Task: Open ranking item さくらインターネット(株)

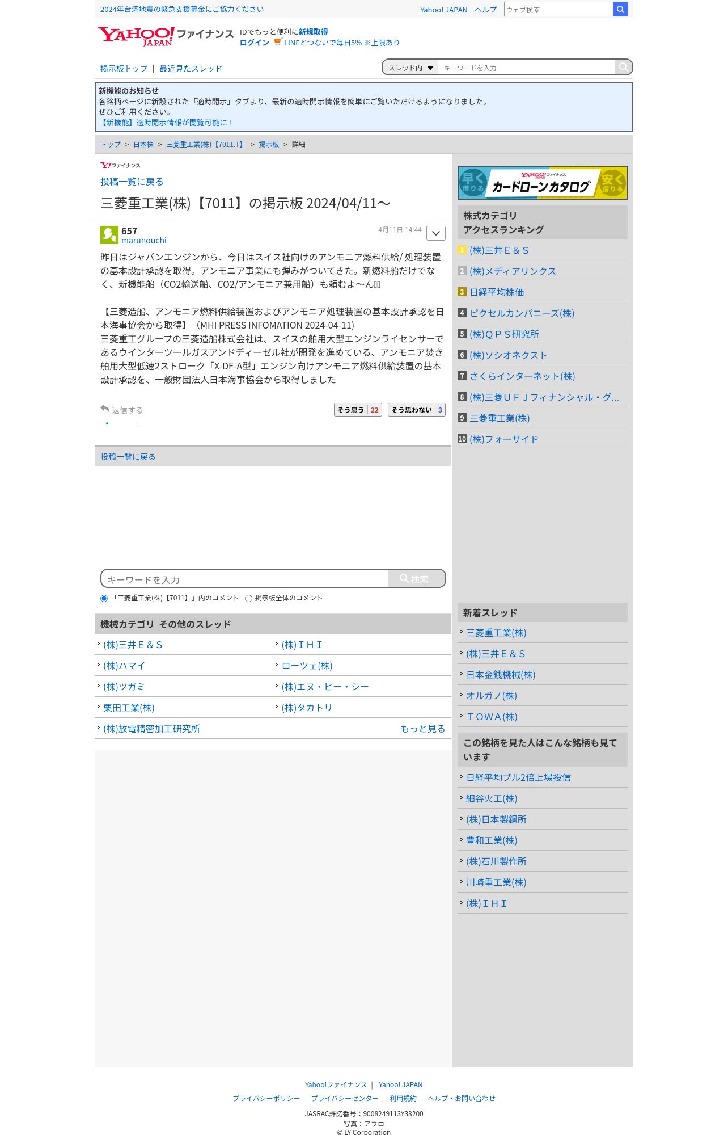Action: (522, 376)
